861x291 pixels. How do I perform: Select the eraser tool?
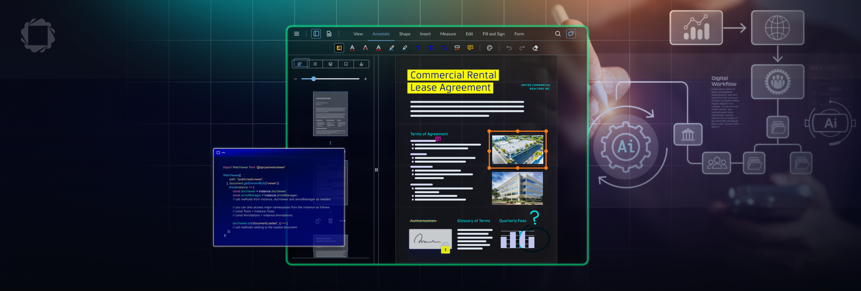(535, 48)
